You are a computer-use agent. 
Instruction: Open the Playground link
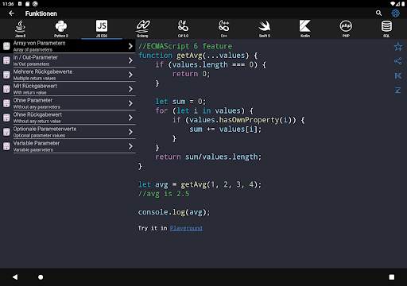pos(186,228)
